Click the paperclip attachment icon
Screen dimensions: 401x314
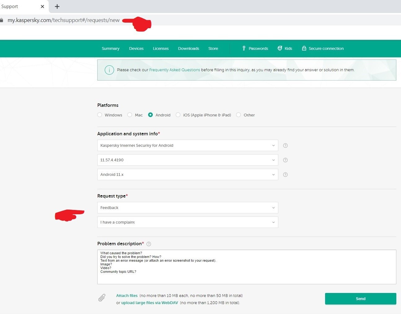point(102,298)
